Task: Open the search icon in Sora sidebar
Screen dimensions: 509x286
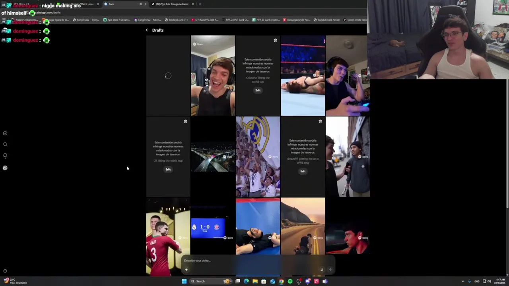Action: (x=5, y=145)
